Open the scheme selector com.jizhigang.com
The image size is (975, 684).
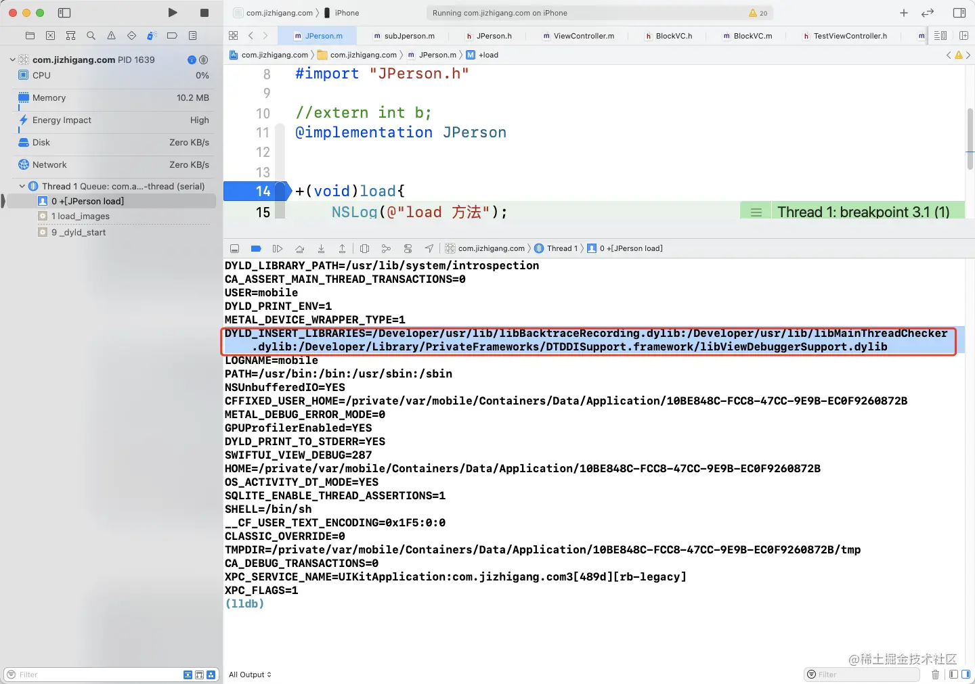click(273, 13)
